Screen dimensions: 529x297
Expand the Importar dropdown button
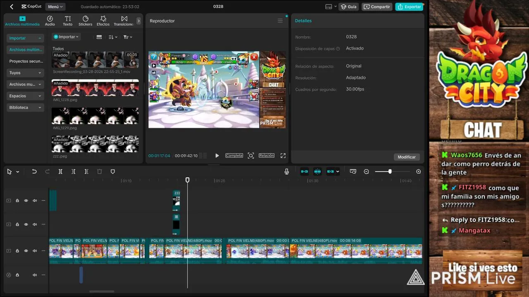click(x=66, y=37)
